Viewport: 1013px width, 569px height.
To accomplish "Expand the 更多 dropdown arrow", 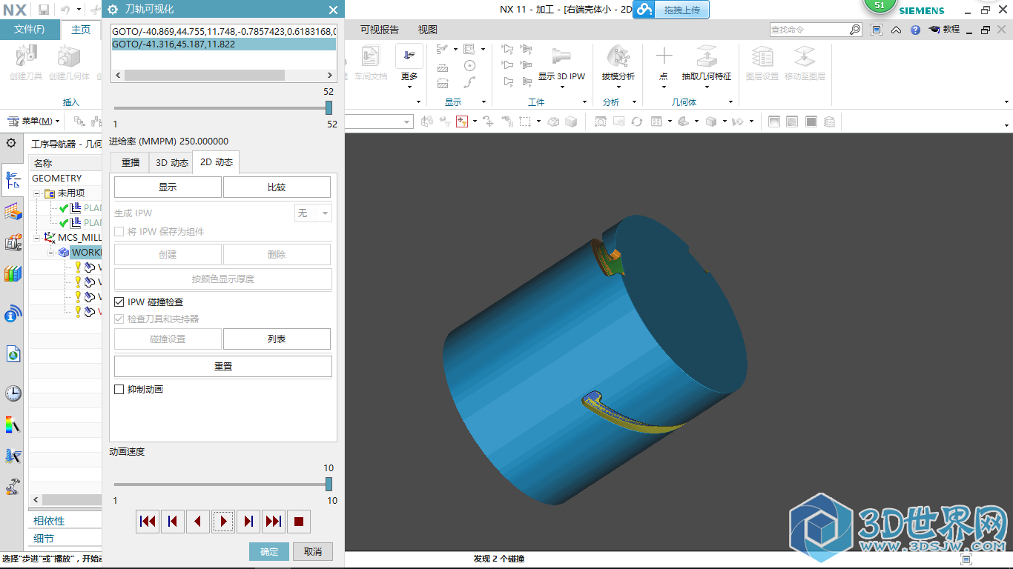I will click(409, 87).
